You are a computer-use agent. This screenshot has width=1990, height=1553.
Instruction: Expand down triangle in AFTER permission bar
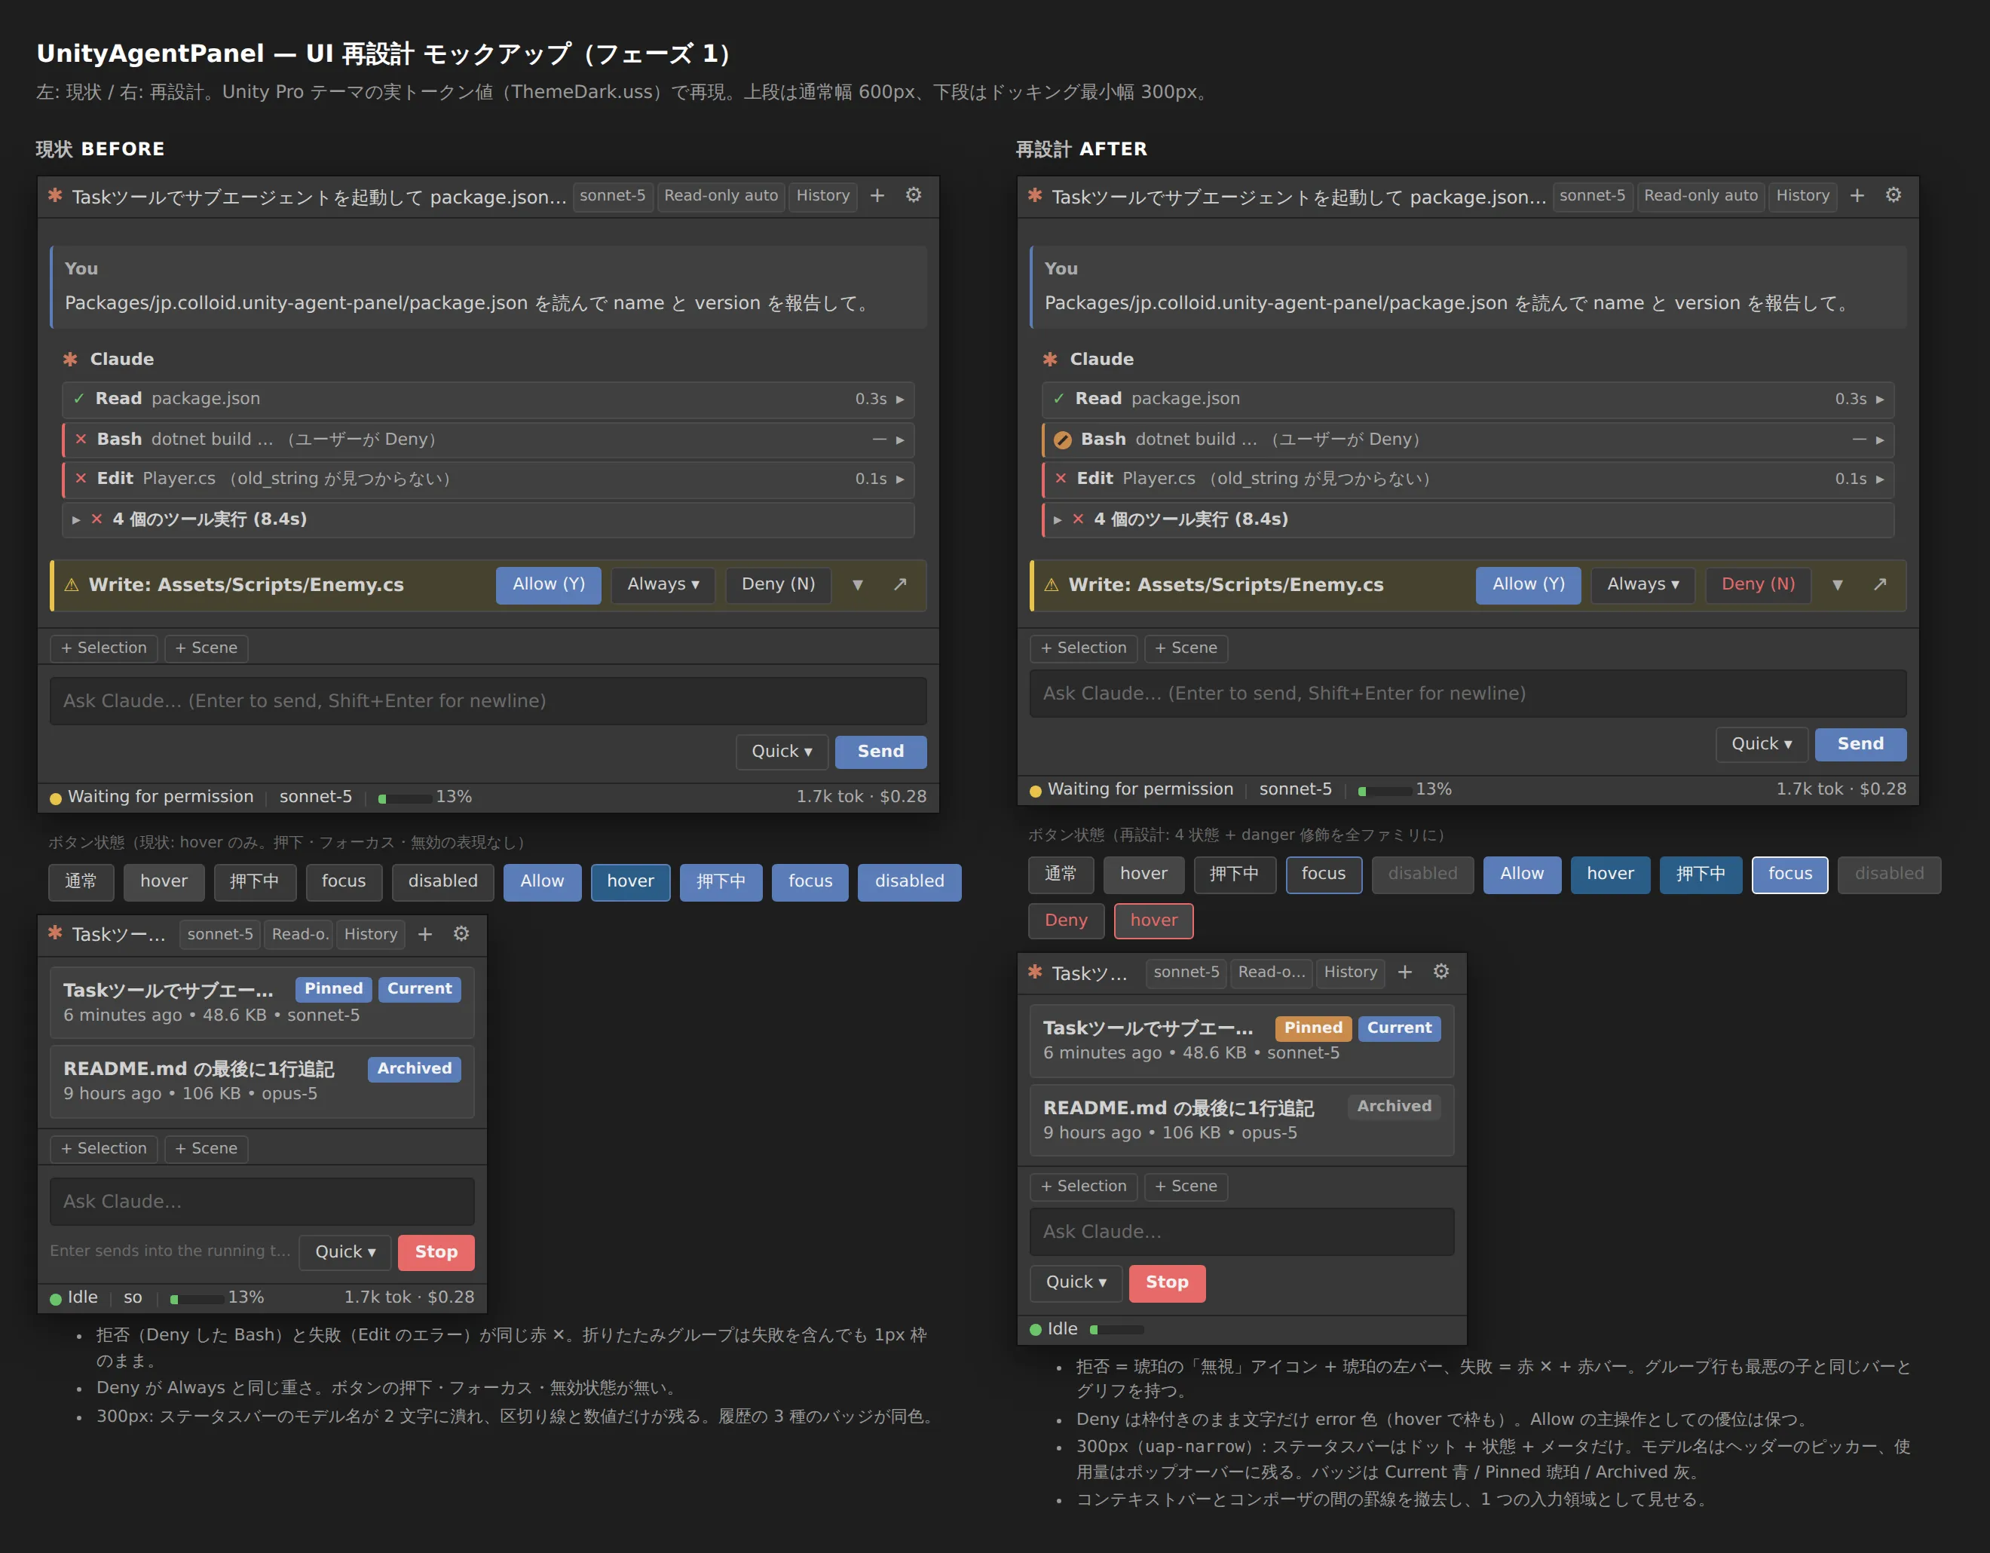pyautogui.click(x=1838, y=585)
